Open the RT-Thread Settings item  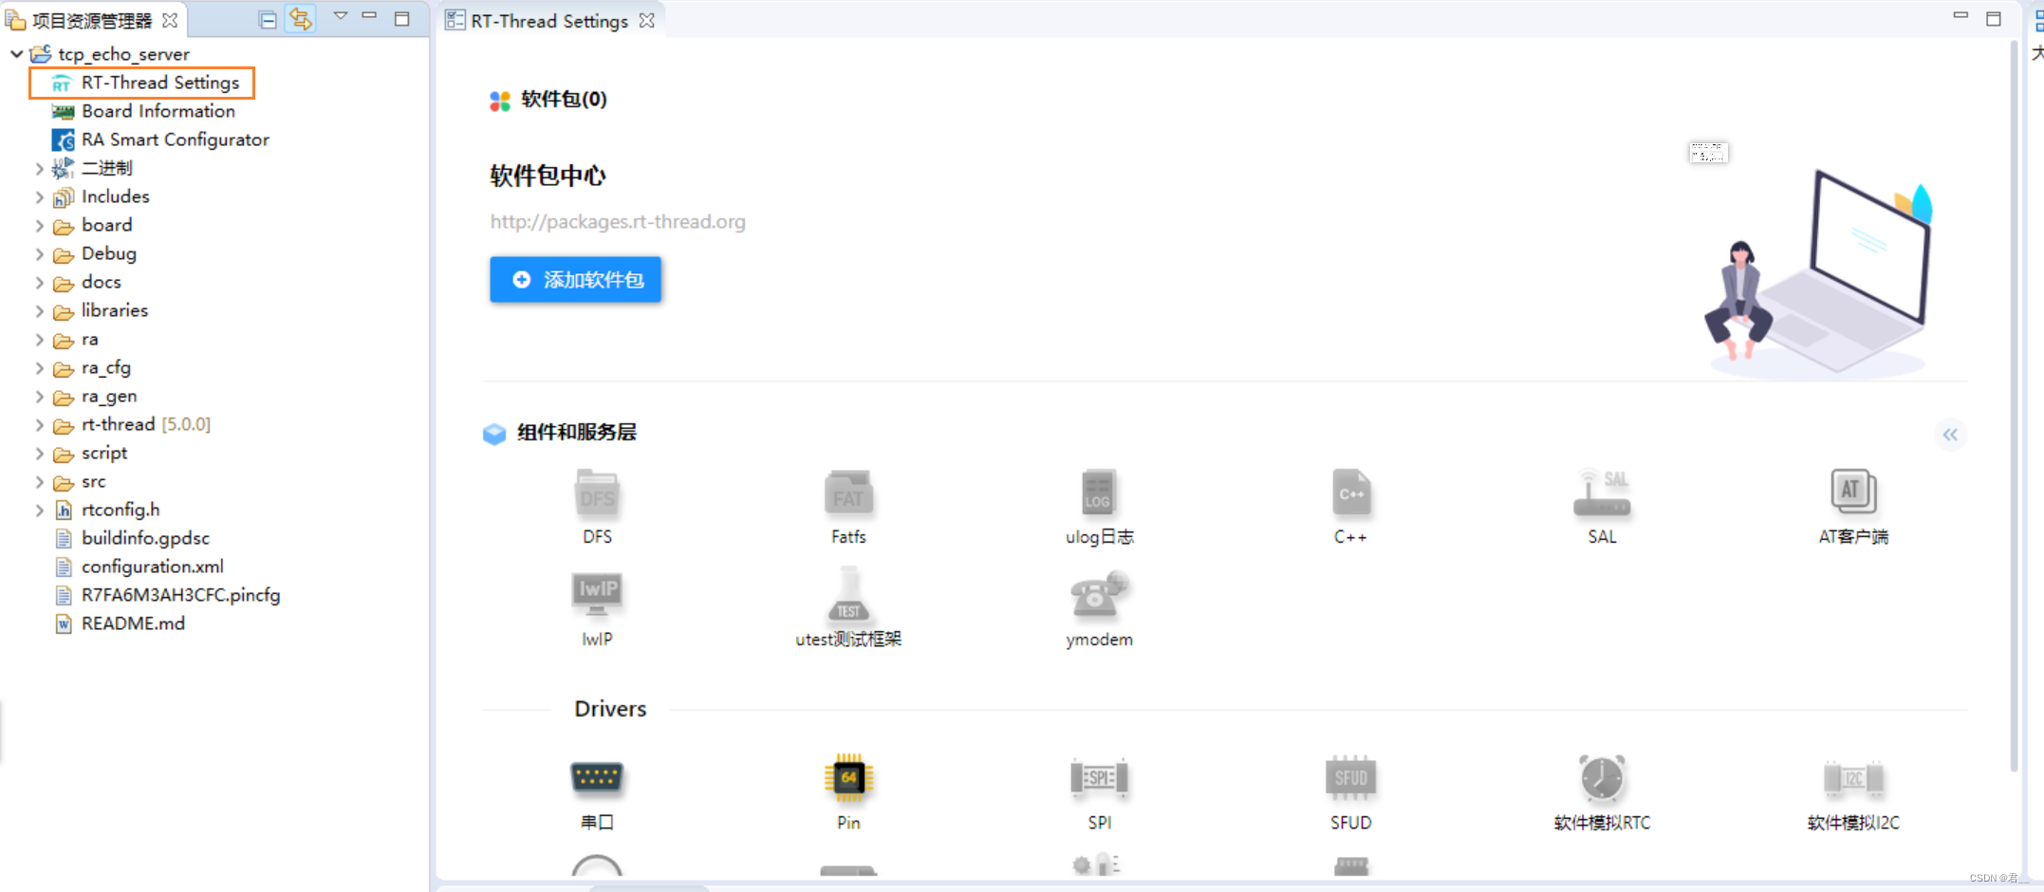159,83
